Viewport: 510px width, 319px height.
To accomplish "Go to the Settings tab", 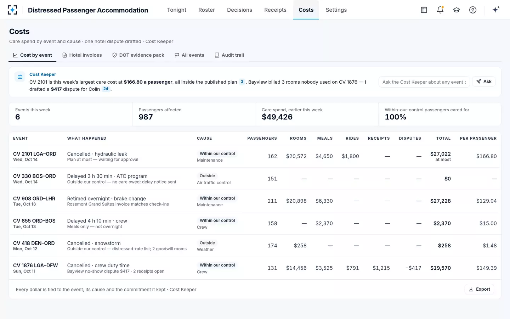I will [336, 10].
